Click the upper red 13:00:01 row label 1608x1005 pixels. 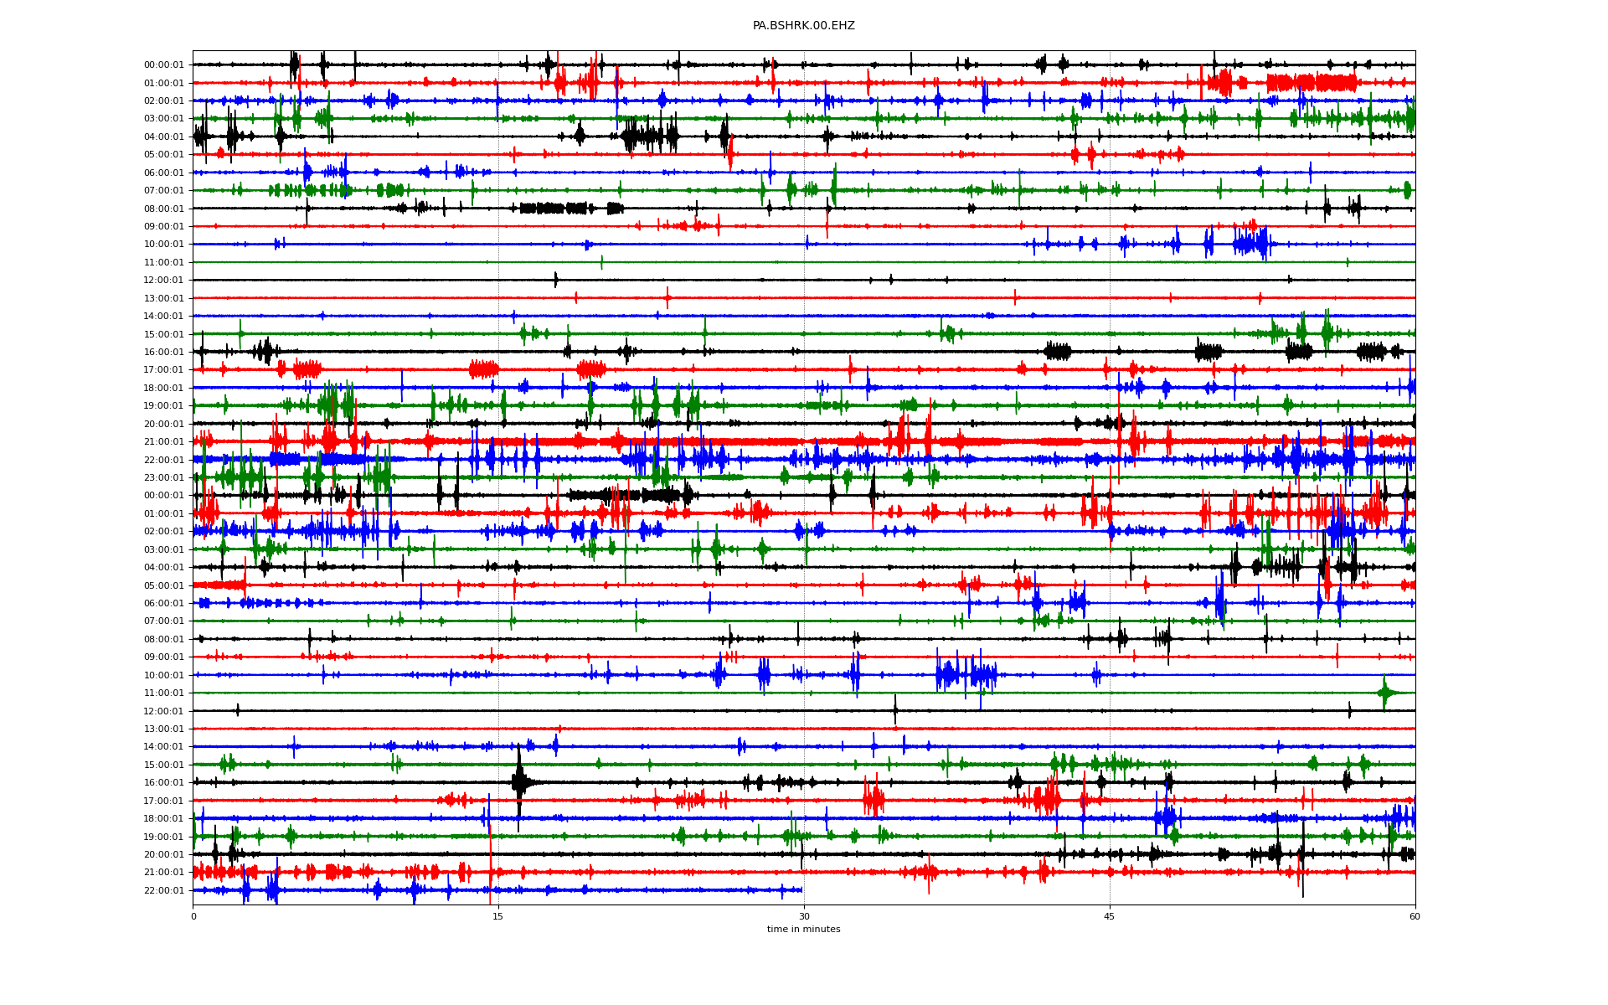[x=163, y=299]
